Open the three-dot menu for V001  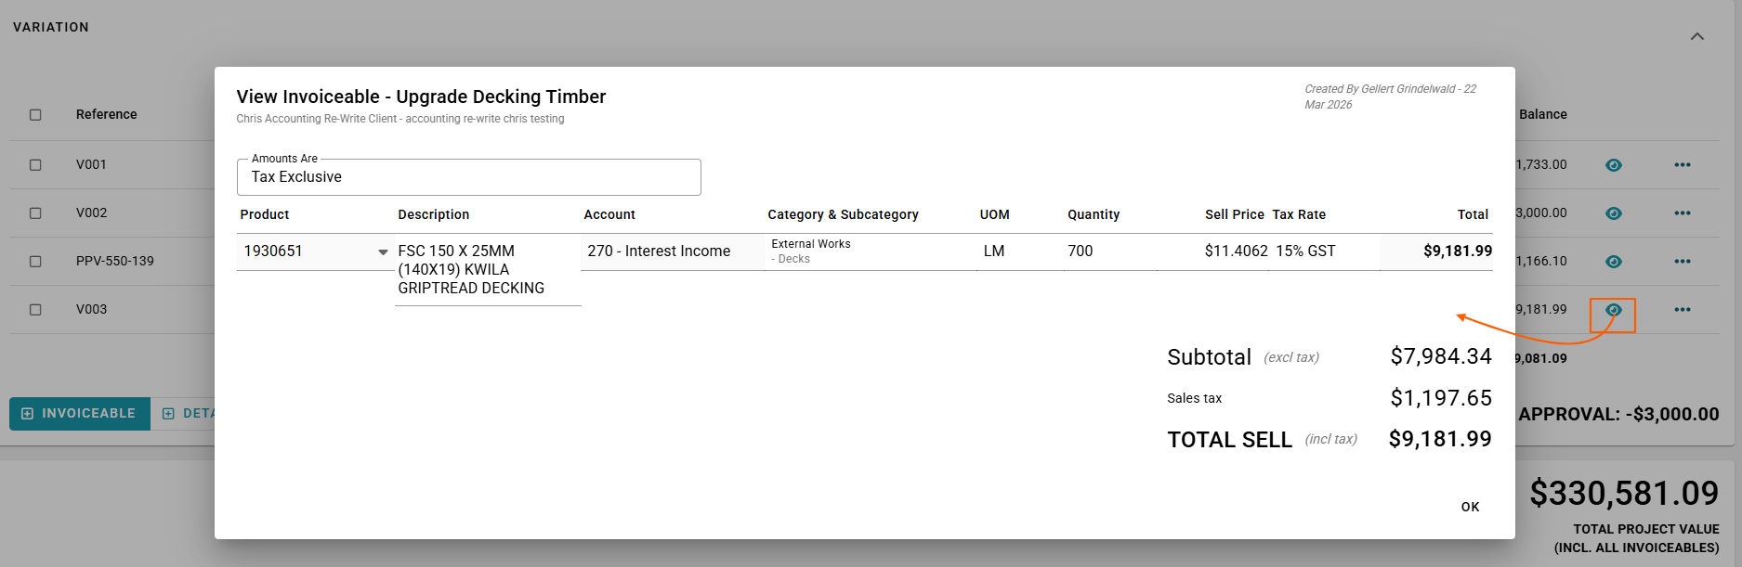pos(1682,165)
